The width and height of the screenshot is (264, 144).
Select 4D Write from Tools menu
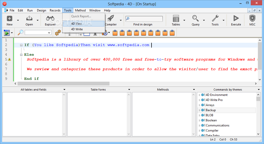click(84, 29)
